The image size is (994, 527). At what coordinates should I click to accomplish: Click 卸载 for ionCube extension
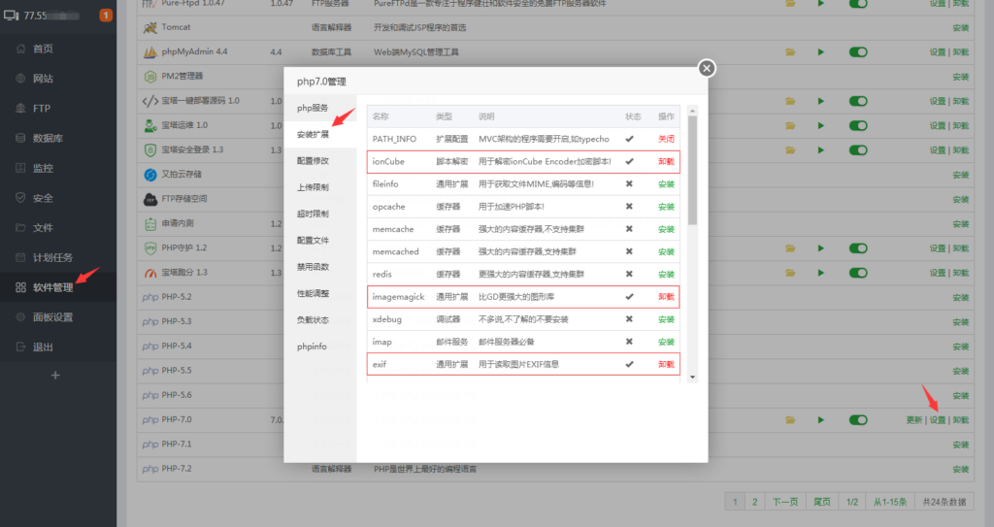[x=666, y=162]
